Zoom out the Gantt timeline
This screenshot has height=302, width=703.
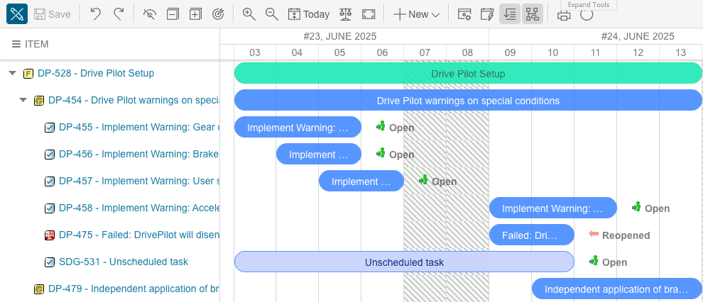(272, 14)
